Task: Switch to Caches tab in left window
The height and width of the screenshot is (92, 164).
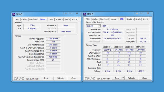Action: coord(24,19)
